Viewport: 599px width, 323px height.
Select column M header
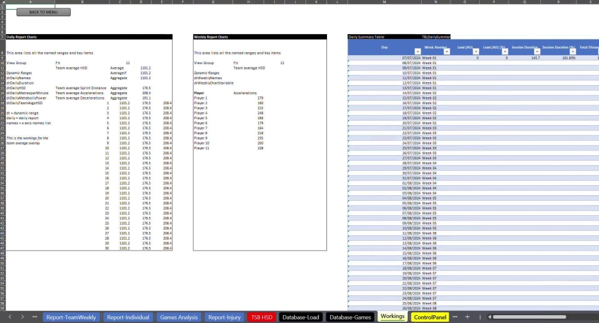pyautogui.click(x=385, y=2)
